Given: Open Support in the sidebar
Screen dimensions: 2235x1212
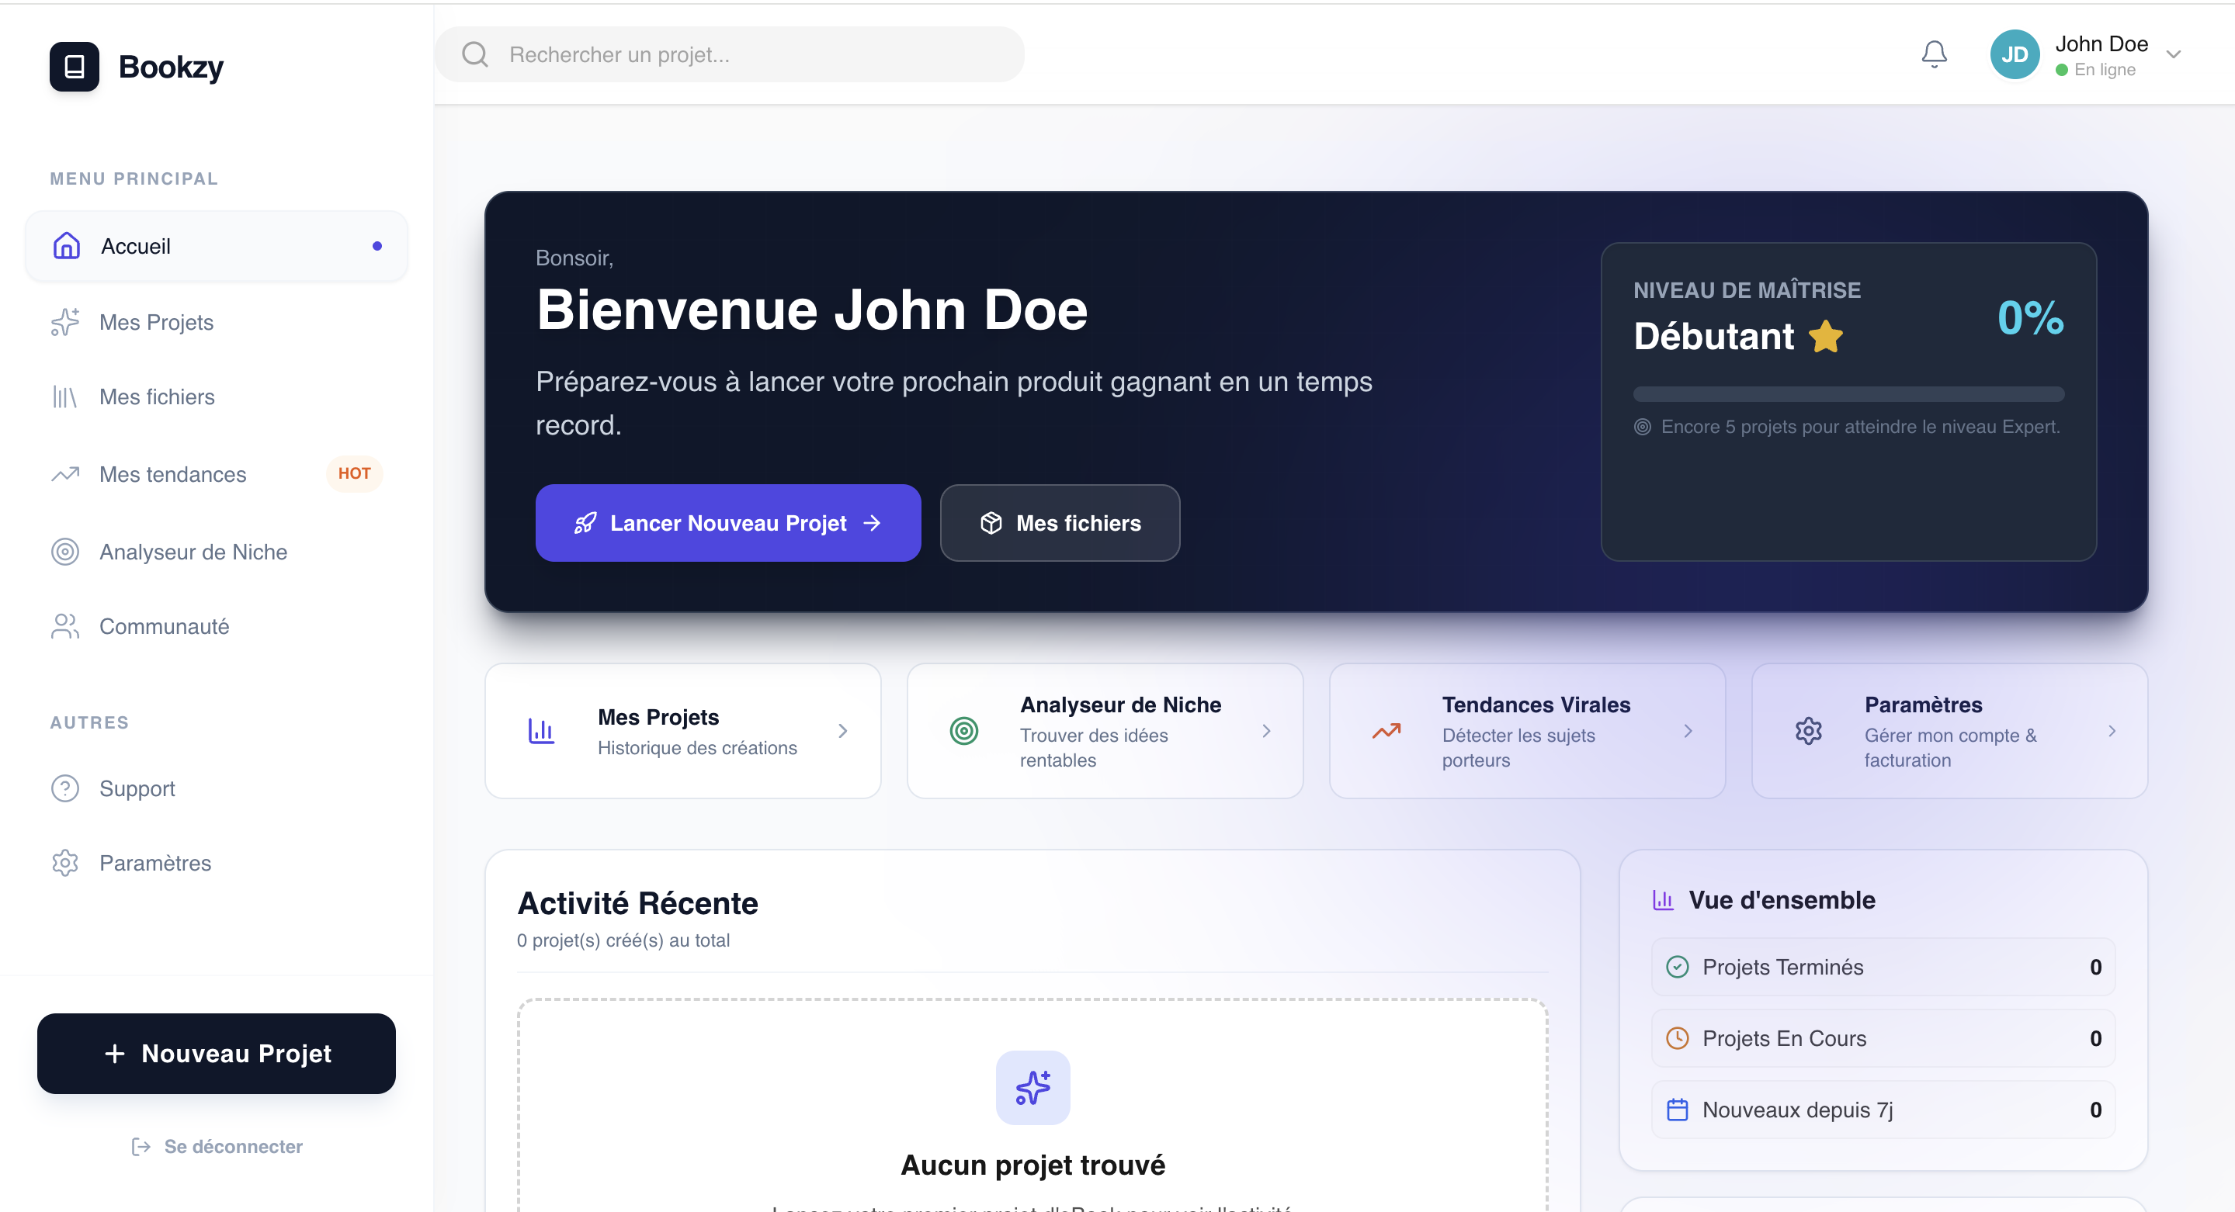Looking at the screenshot, I should click(x=137, y=788).
